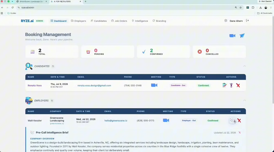Email hello@greenscene.io link
The image size is (274, 152).
(x=116, y=121)
